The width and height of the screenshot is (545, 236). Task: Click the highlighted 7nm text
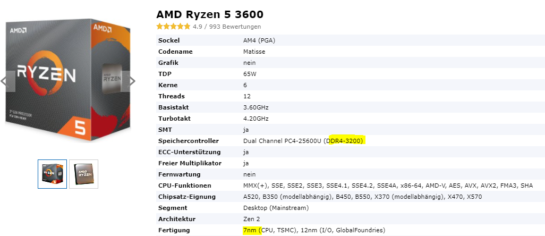(x=252, y=230)
